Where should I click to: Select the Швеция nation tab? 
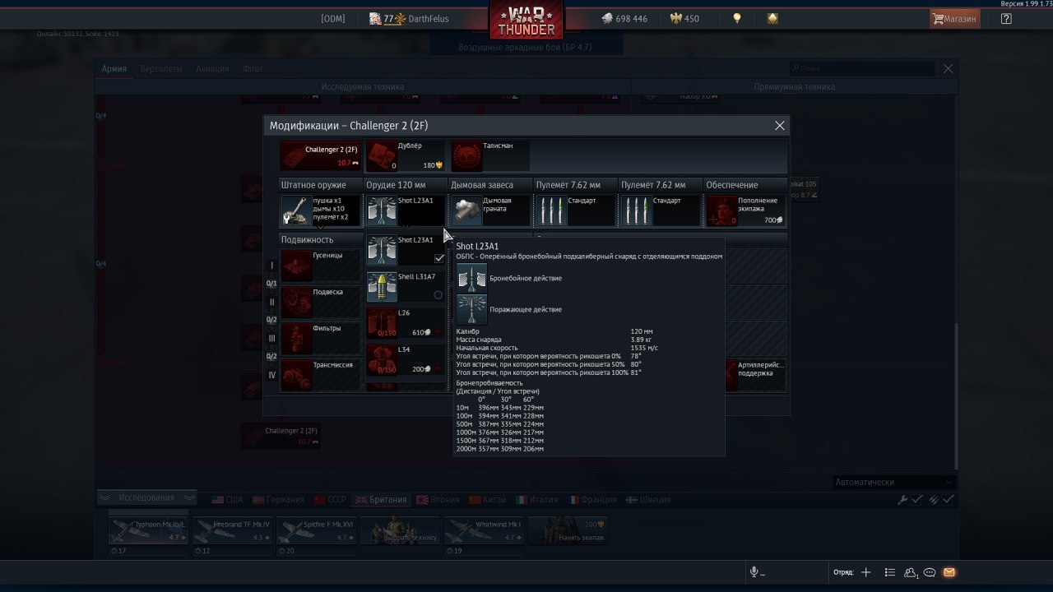pyautogui.click(x=648, y=499)
